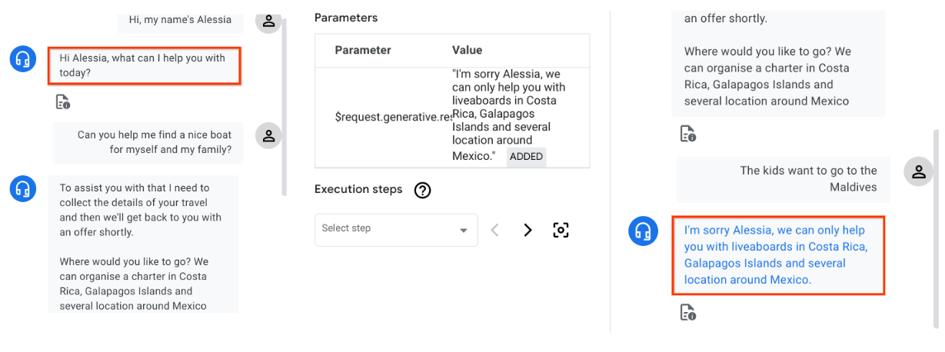945x352 pixels.
Task: Select the blue 'I'm sorry Alessia' chat response
Action: click(x=777, y=255)
